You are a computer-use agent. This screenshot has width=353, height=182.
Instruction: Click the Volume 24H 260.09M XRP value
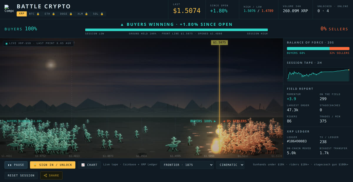[295, 11]
